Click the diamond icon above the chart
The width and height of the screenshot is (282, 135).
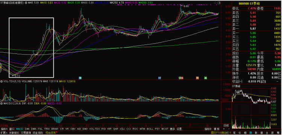pyautogui.click(x=215, y=3)
